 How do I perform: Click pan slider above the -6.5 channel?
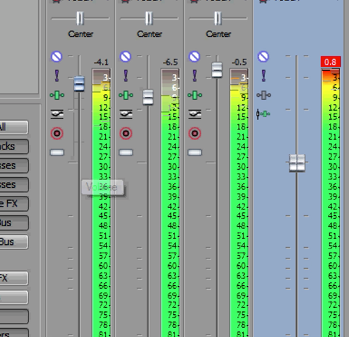(149, 18)
